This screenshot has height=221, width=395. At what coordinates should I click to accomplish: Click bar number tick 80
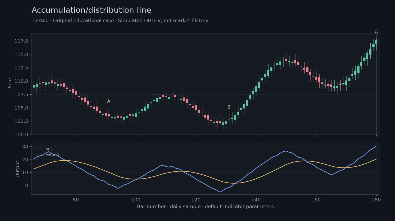coord(76,199)
